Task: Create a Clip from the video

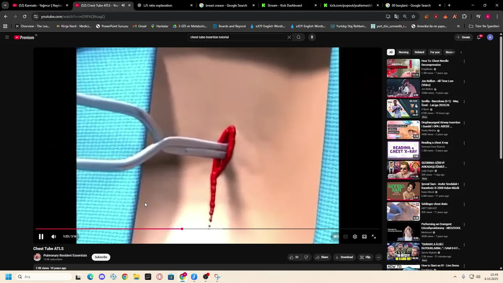Action: 365,257
